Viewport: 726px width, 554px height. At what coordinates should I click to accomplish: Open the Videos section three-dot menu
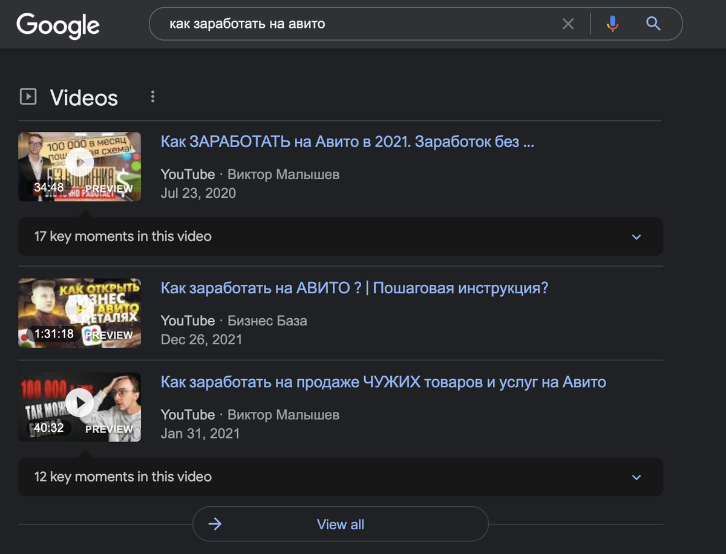coord(152,97)
